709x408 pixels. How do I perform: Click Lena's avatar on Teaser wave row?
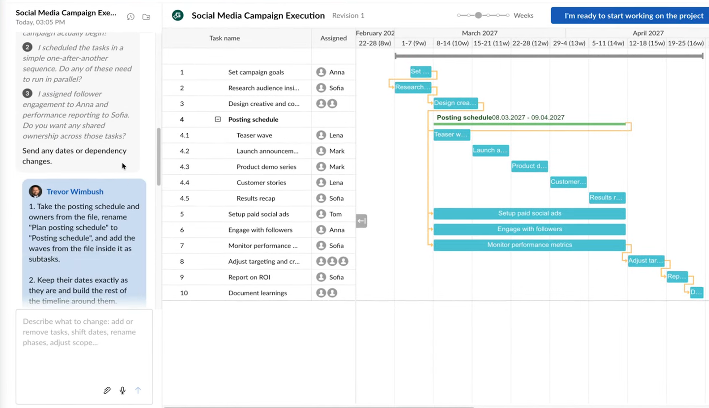pyautogui.click(x=321, y=135)
